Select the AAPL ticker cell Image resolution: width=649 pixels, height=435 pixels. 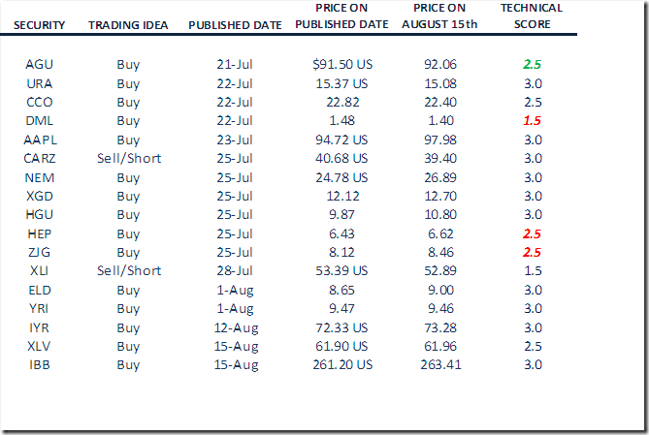coord(40,140)
